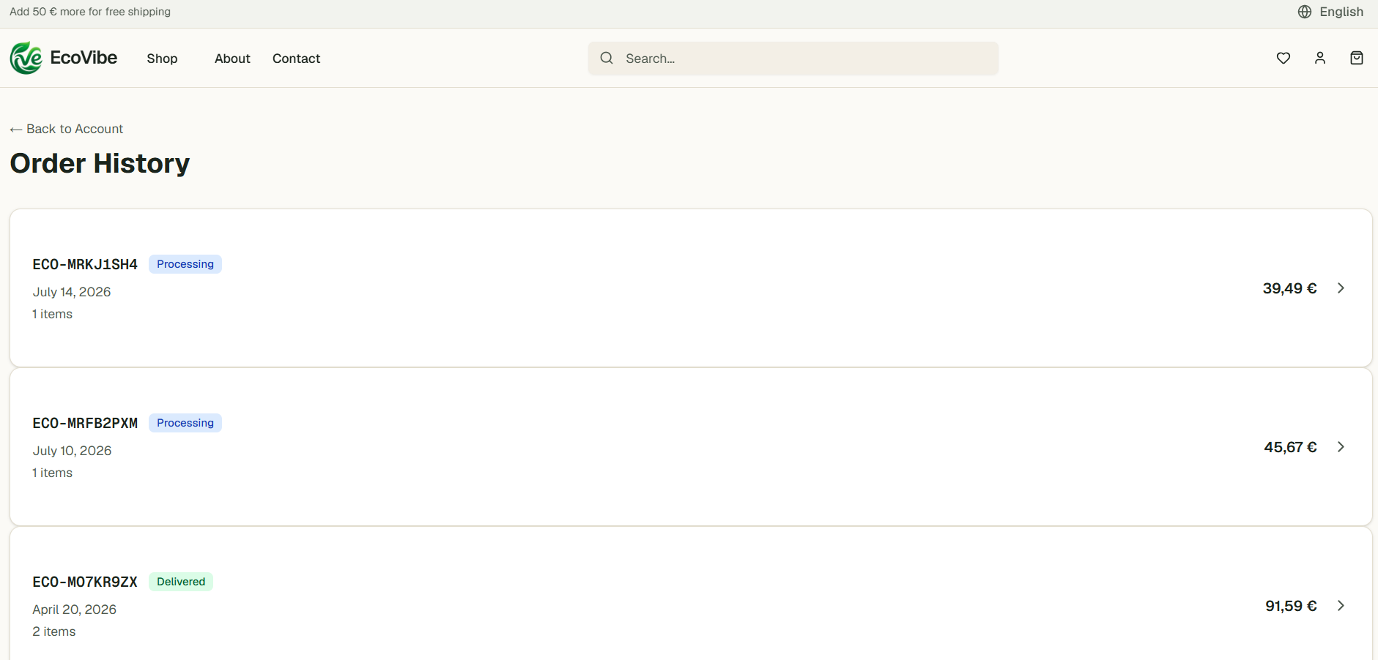This screenshot has height=660, width=1378.
Task: Click the July 10, 2026 date
Action: point(72,451)
